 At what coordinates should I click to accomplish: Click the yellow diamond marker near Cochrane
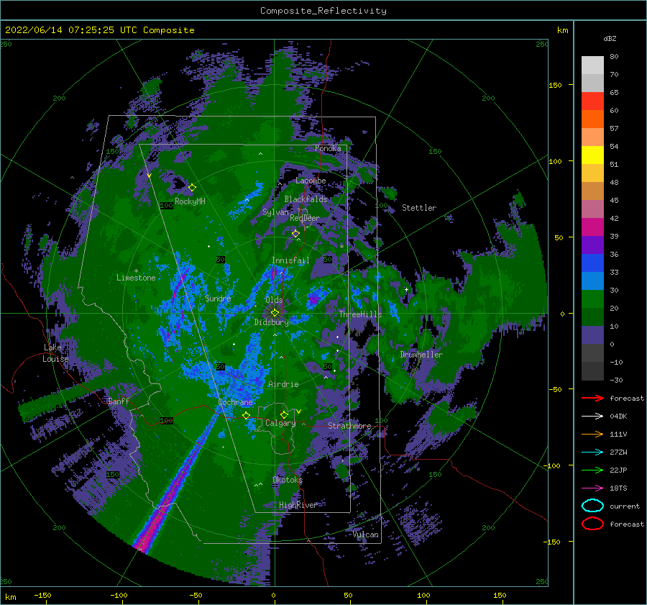(246, 416)
